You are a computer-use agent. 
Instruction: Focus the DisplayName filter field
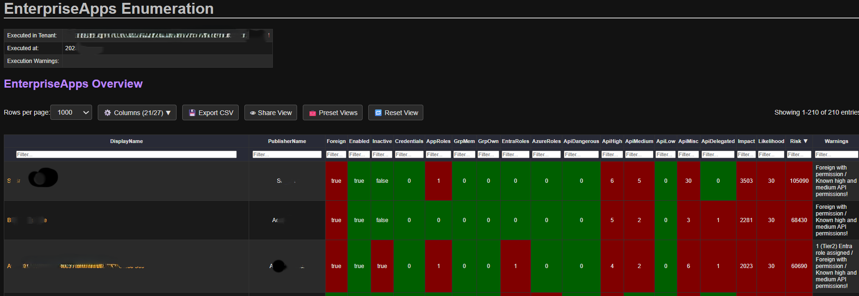(x=126, y=154)
